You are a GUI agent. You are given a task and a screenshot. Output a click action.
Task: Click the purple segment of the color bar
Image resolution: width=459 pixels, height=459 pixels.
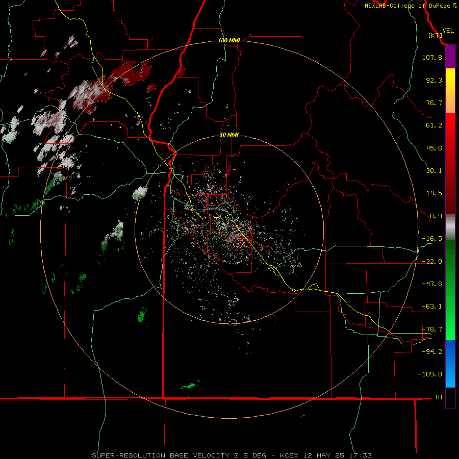click(x=450, y=57)
